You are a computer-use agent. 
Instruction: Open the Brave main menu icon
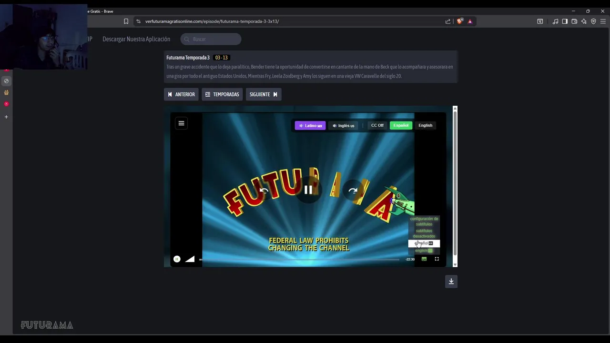603,21
